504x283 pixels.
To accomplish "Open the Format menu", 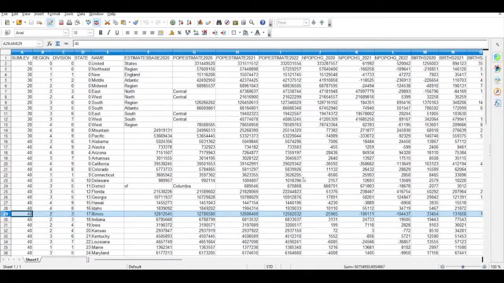I will coord(54,14).
